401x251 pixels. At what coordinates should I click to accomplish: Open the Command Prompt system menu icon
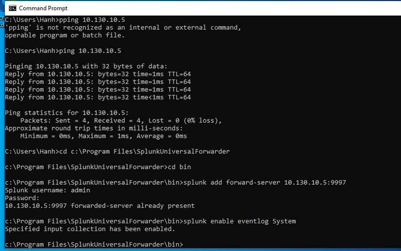click(12, 8)
